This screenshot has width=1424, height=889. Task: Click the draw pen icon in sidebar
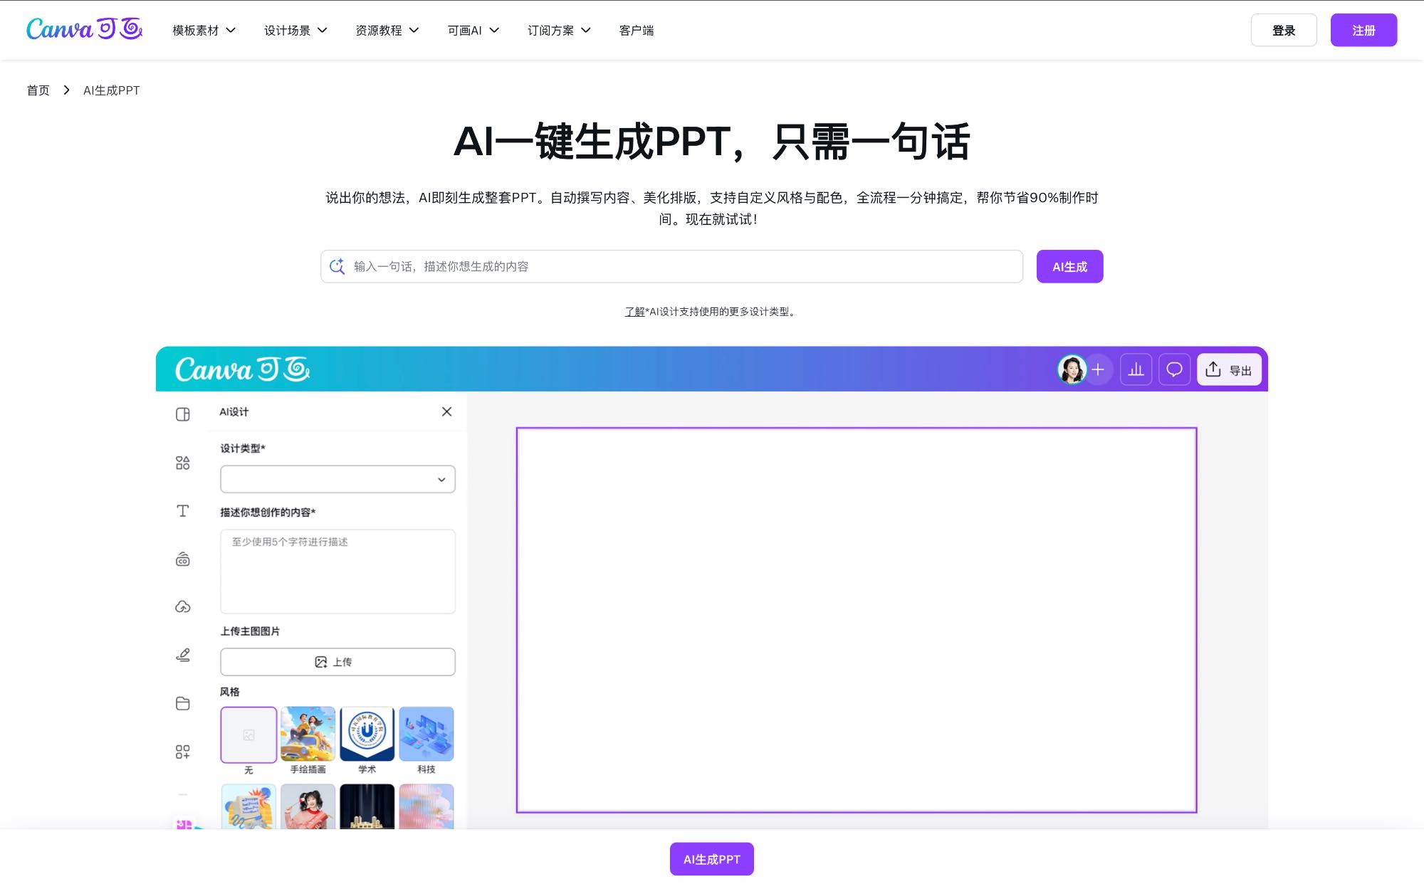[x=183, y=655]
